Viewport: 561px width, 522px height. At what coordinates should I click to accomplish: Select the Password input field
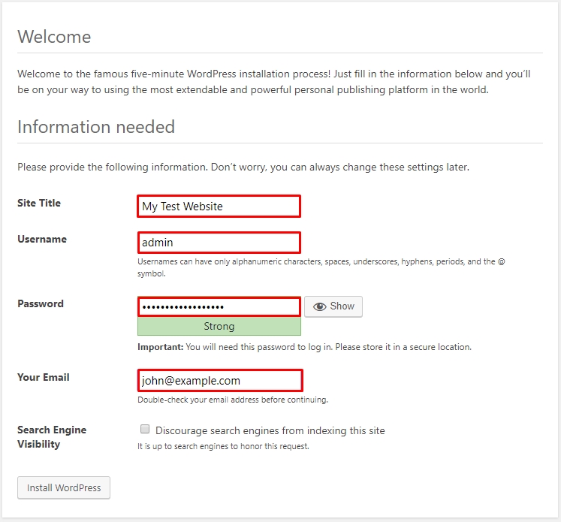[x=219, y=306]
